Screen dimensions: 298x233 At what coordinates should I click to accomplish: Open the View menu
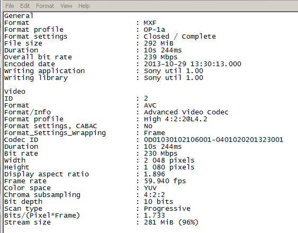point(66,6)
